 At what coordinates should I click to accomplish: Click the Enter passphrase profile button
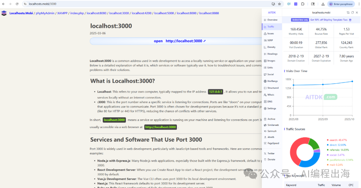(x=341, y=4)
